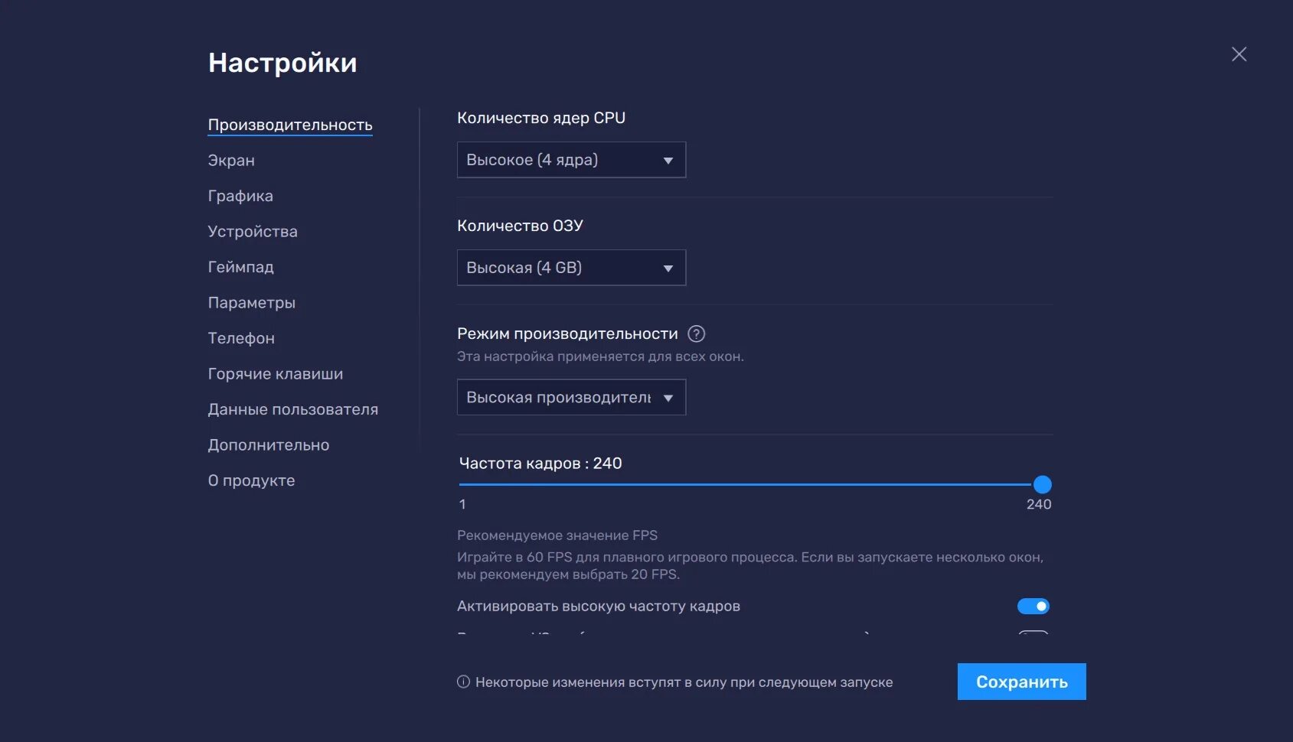Viewport: 1293px width, 742px height.
Task: Click the info icon beside restart notice
Action: click(463, 682)
